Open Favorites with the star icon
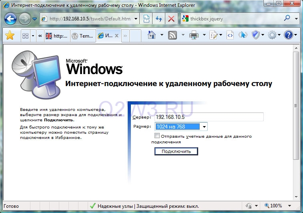 [10, 36]
